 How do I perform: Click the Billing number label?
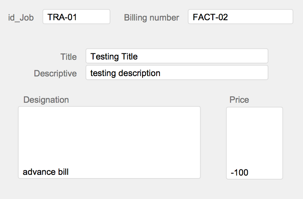pyautogui.click(x=151, y=18)
